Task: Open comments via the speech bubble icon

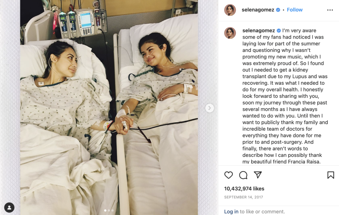Action: (x=243, y=175)
